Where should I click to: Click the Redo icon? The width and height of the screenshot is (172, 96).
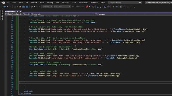[37, 7]
